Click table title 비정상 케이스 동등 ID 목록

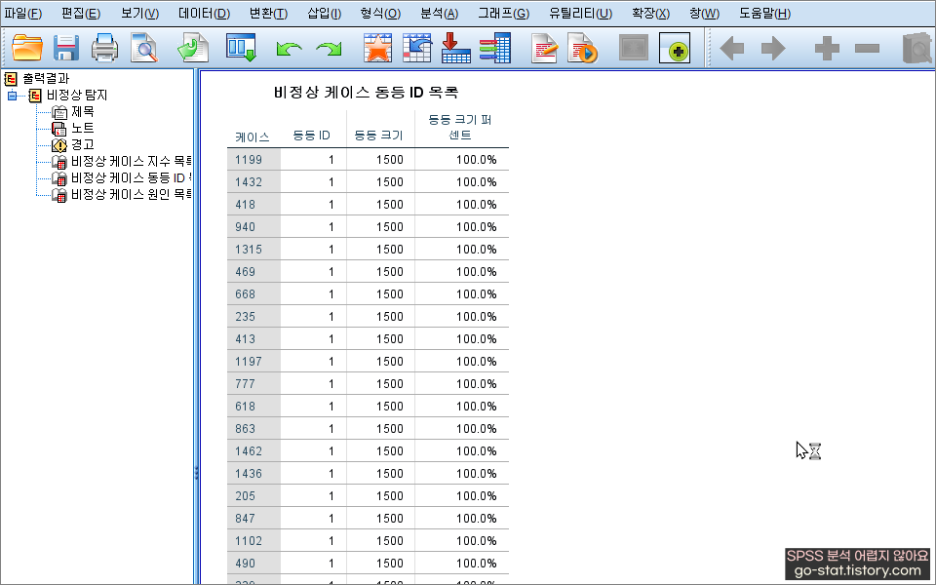[366, 92]
